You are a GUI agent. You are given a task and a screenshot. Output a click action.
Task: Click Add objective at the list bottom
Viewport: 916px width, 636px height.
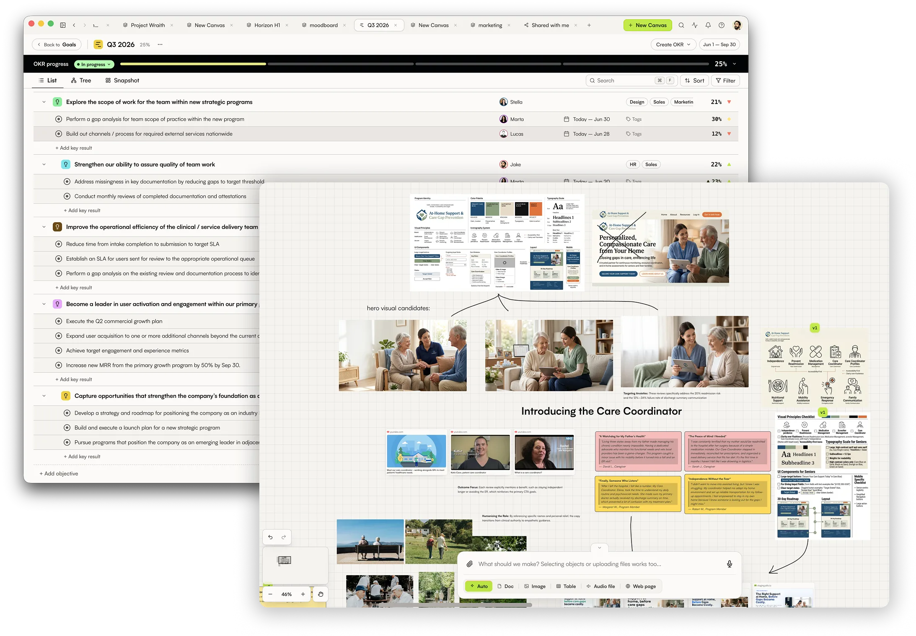pos(59,473)
